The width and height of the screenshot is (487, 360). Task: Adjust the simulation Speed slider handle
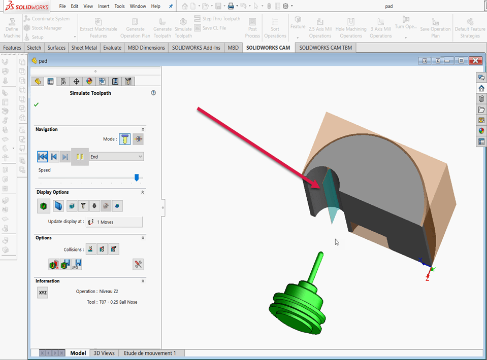coord(136,177)
